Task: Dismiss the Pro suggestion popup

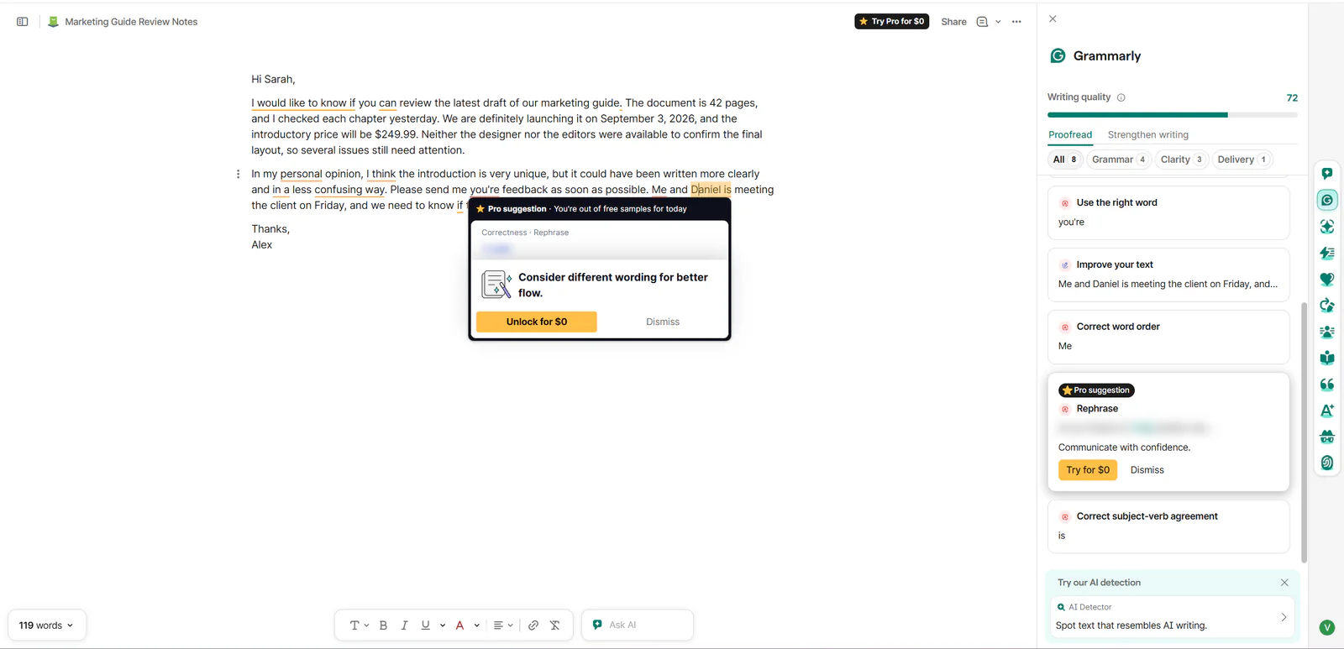Action: tap(663, 322)
